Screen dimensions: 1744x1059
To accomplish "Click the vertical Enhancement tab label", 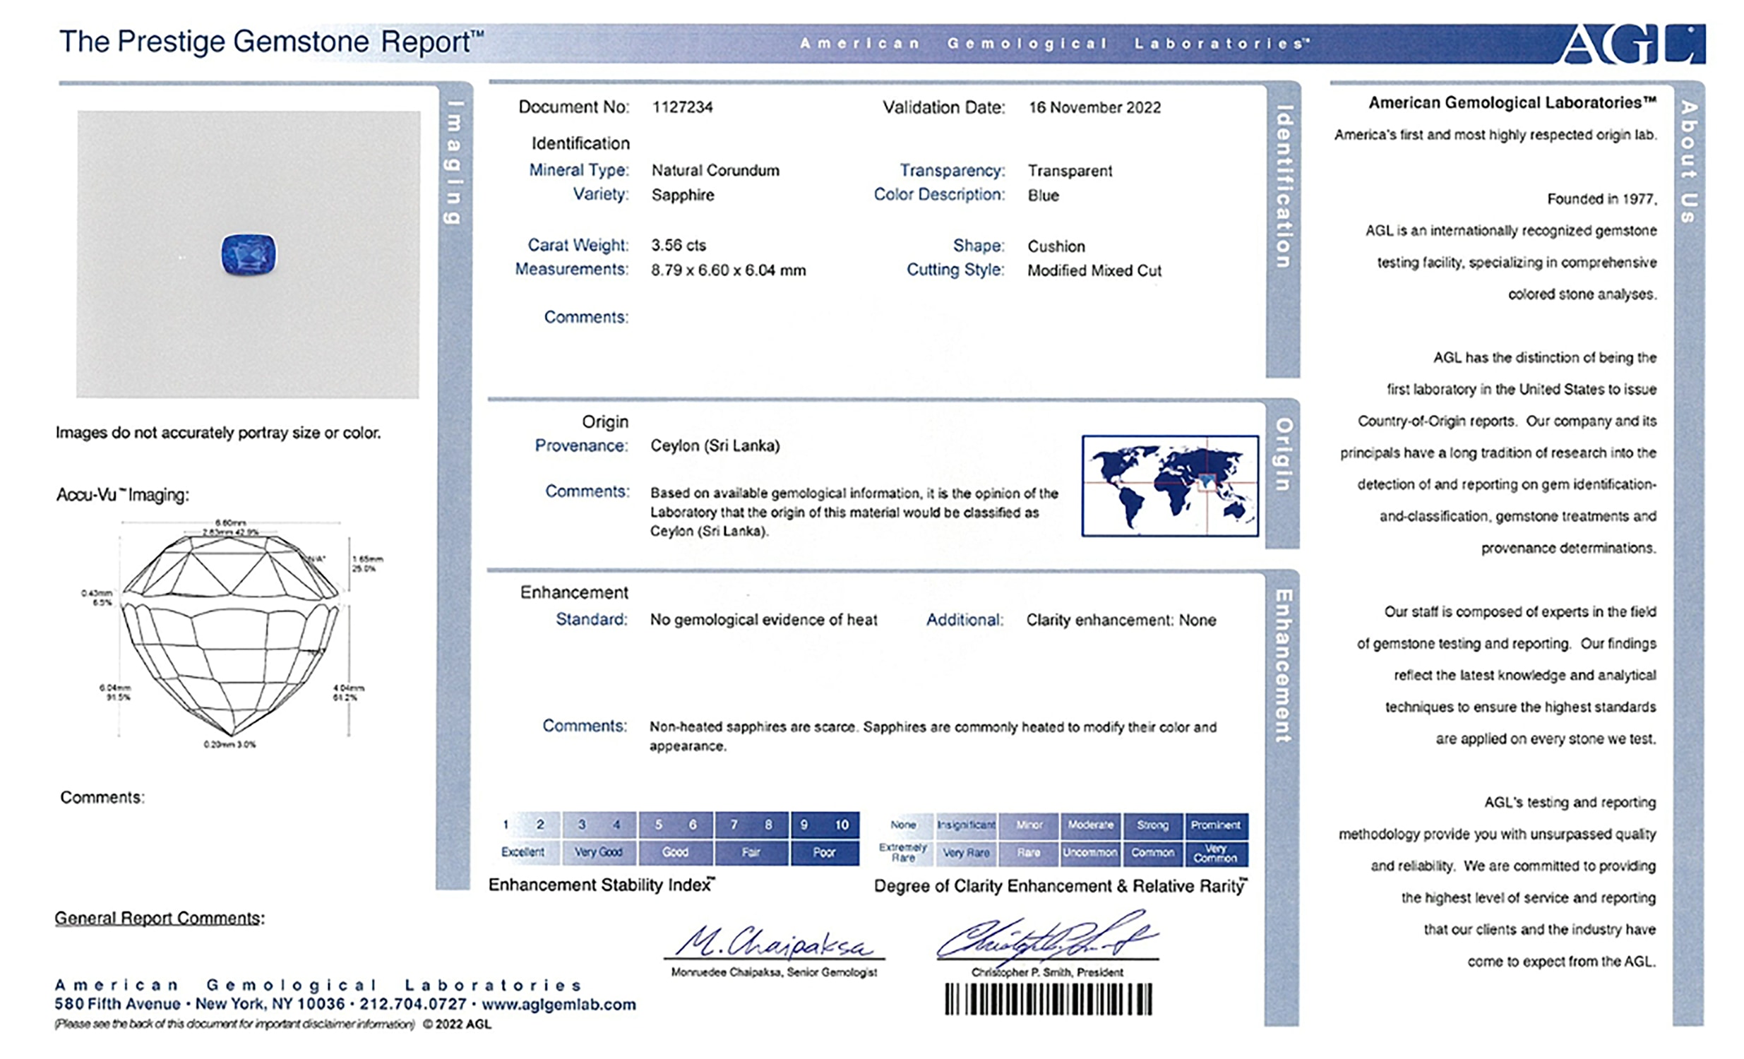I will click(x=1283, y=666).
